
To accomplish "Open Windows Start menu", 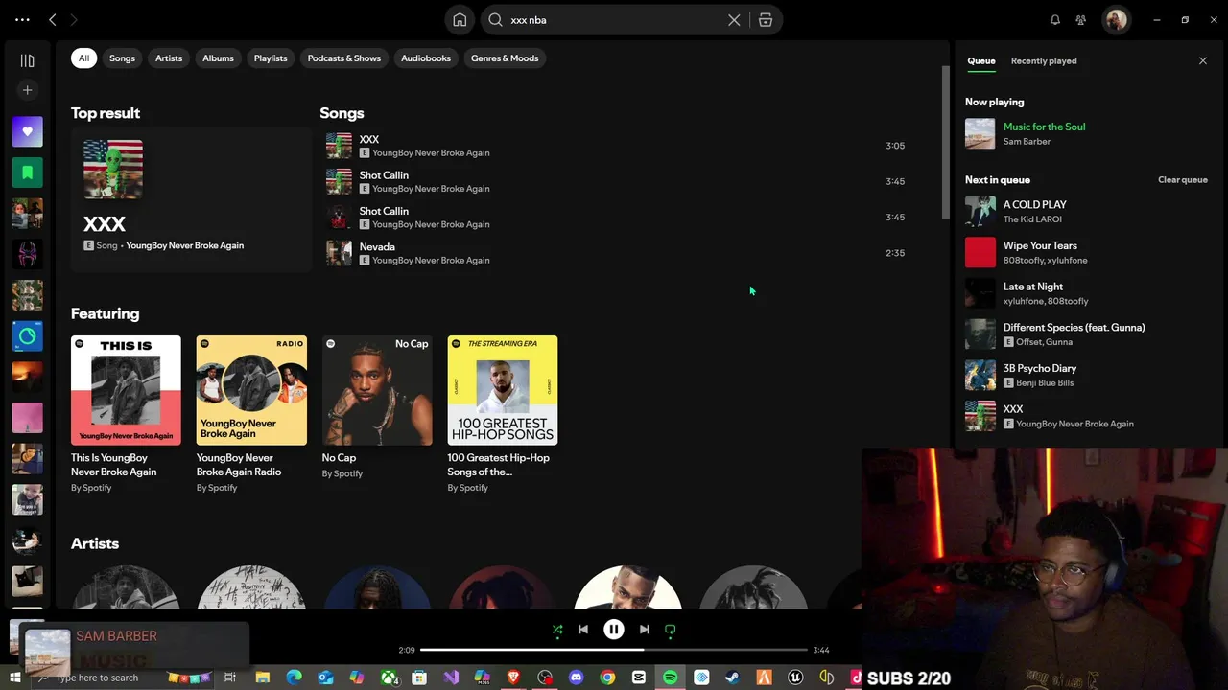I will [15, 678].
